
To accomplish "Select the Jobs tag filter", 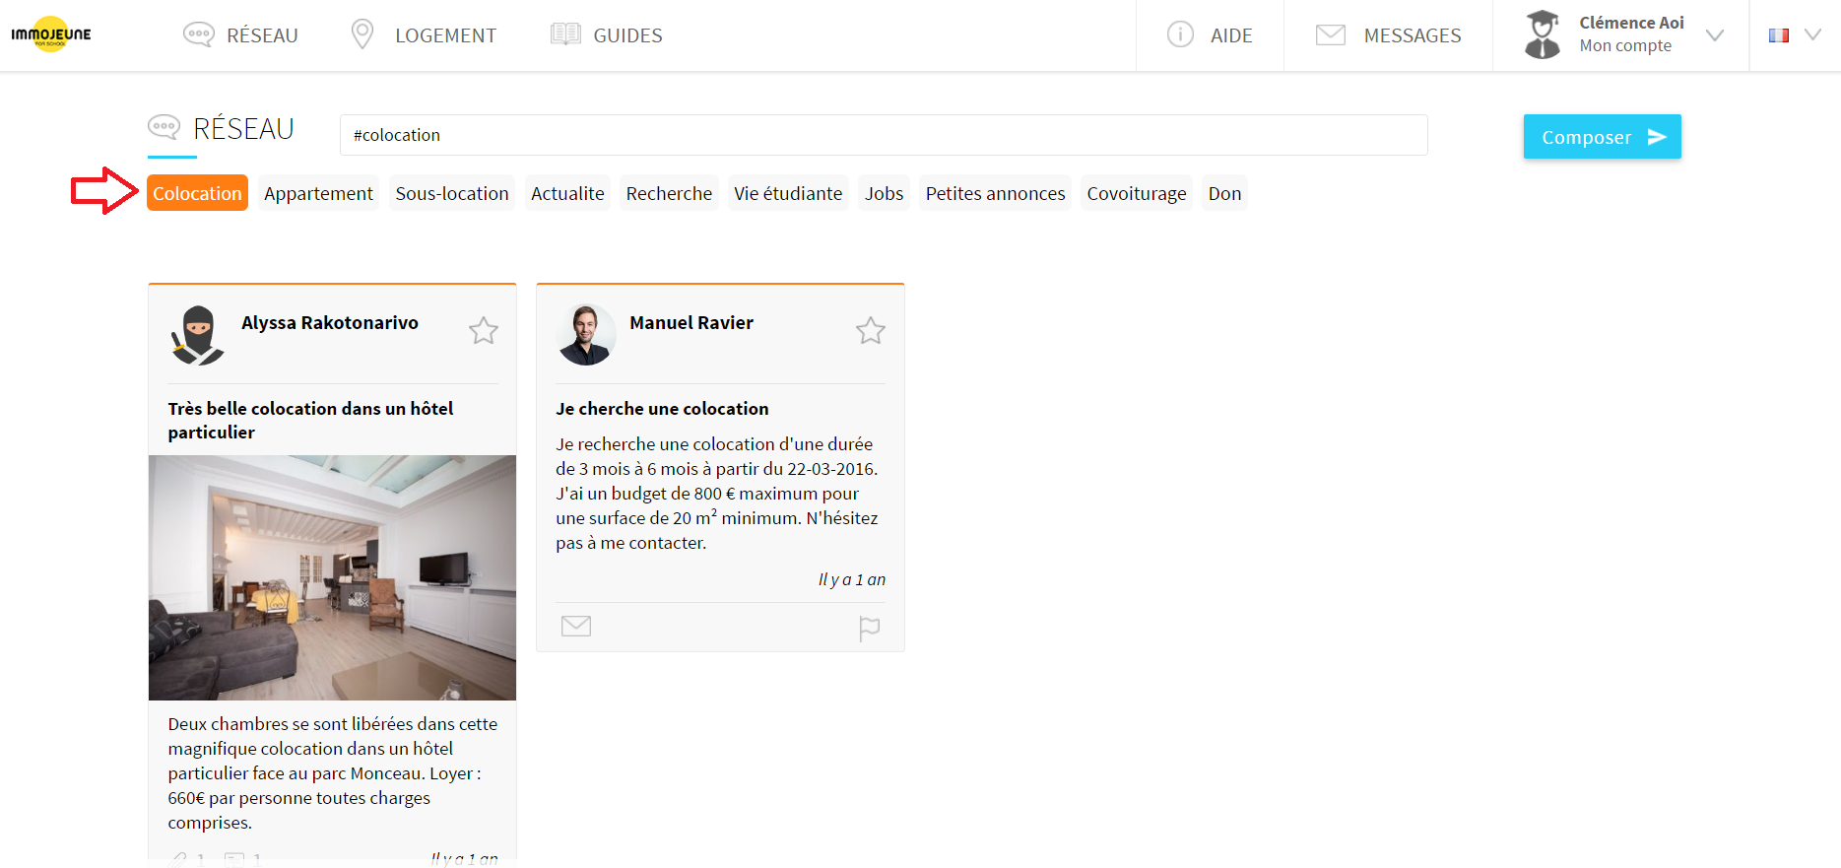I will click(x=884, y=193).
